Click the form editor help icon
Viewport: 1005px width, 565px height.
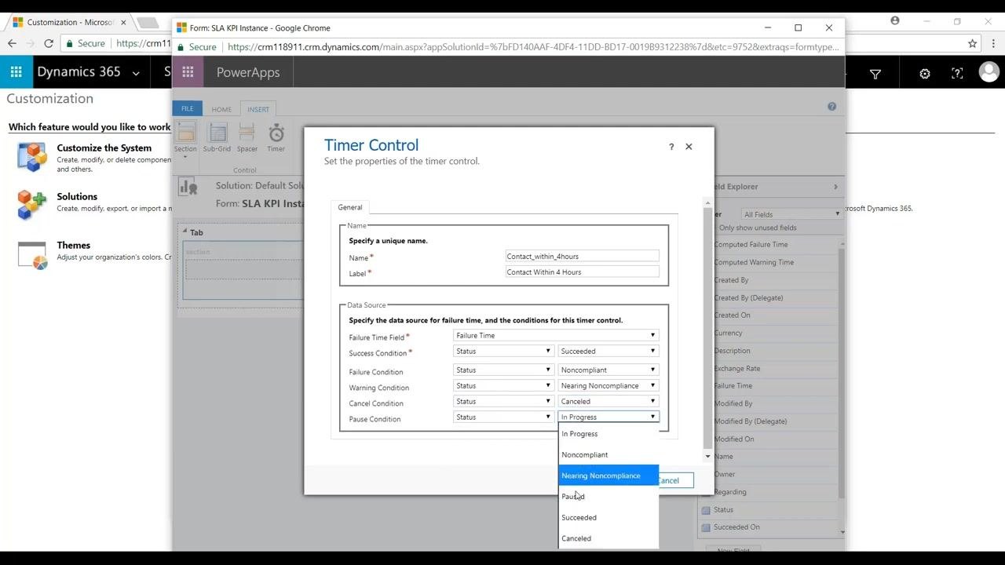pos(831,107)
